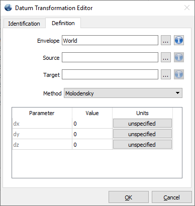Browse for Source with ellipsis button
195x206 pixels.
166,57
